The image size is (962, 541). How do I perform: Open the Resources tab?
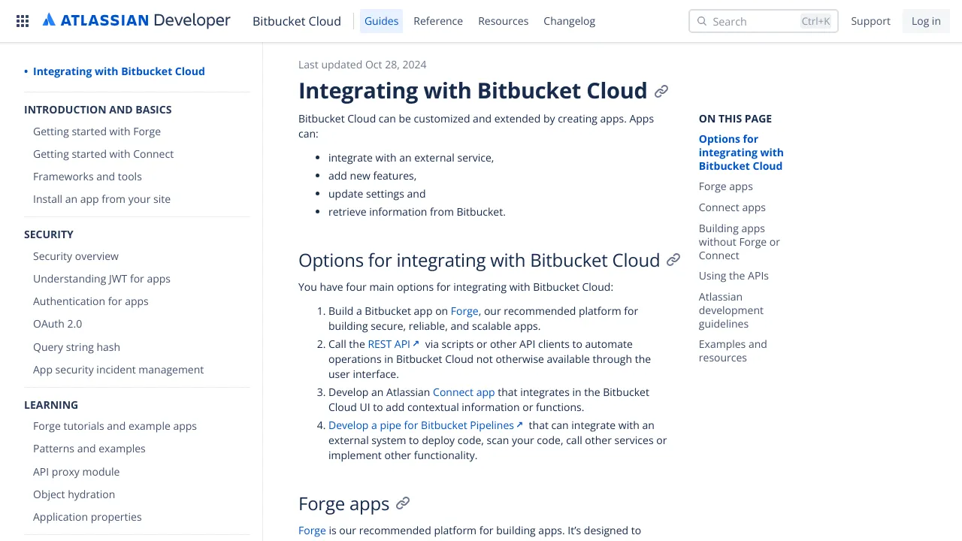[503, 21]
